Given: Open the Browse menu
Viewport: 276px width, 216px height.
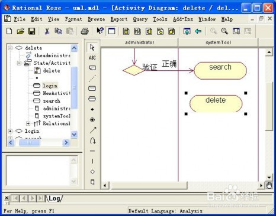Looking at the screenshot, I should coord(97,19).
